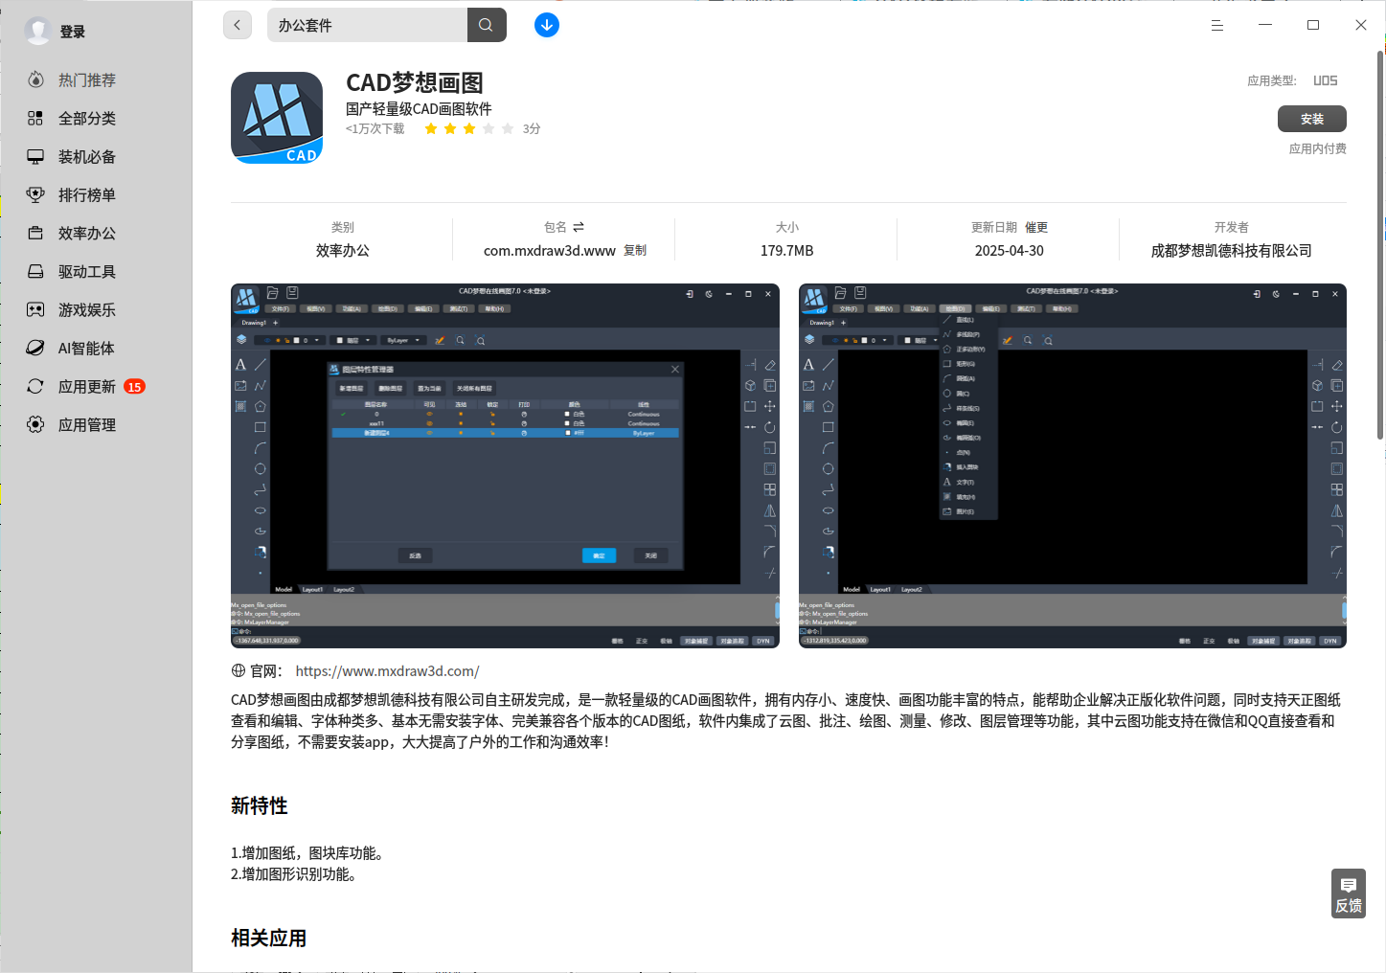1386x973 pixels.
Task: Click the globe icon beside 官网
Action: 239,670
